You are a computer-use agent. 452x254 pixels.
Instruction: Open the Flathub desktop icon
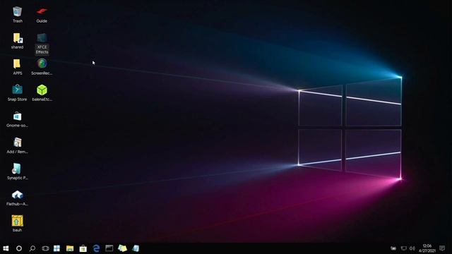pos(17,195)
